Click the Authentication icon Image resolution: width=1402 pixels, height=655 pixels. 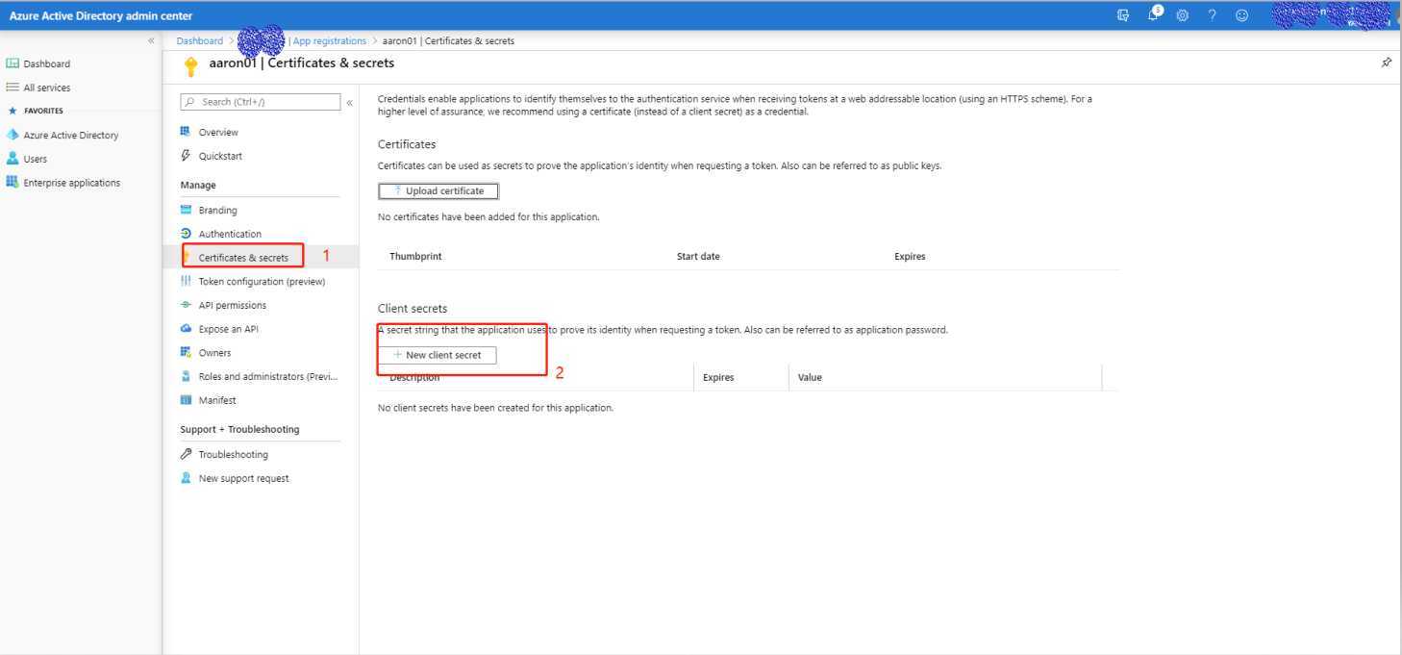pyautogui.click(x=186, y=234)
